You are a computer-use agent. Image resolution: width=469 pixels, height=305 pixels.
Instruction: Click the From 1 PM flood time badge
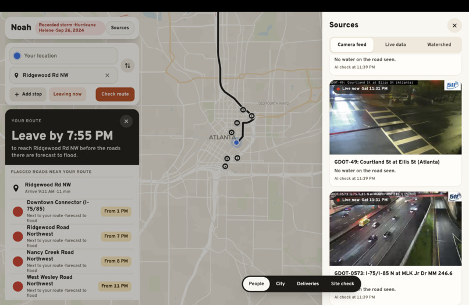tap(116, 211)
